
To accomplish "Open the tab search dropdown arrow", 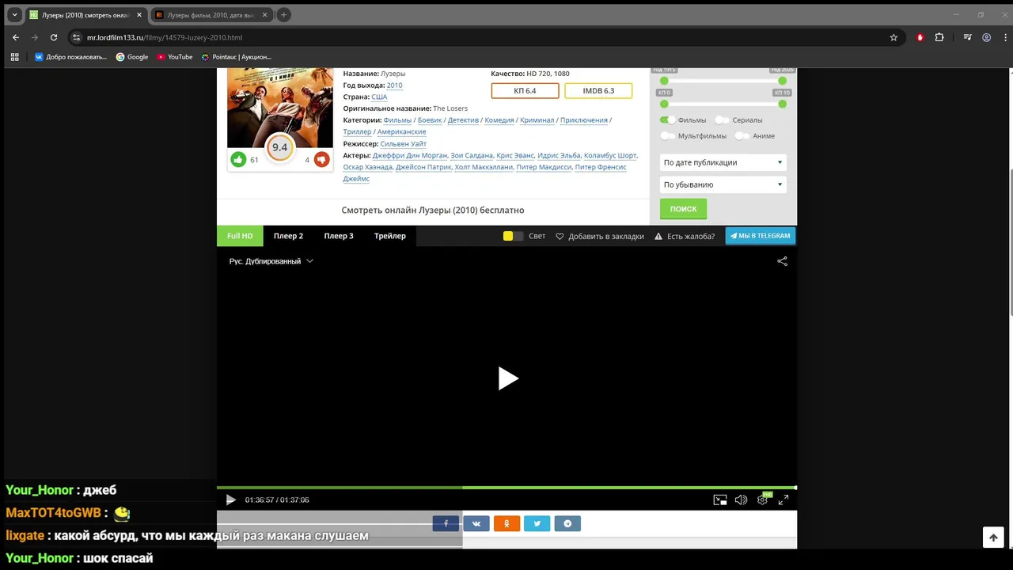I will (x=14, y=15).
